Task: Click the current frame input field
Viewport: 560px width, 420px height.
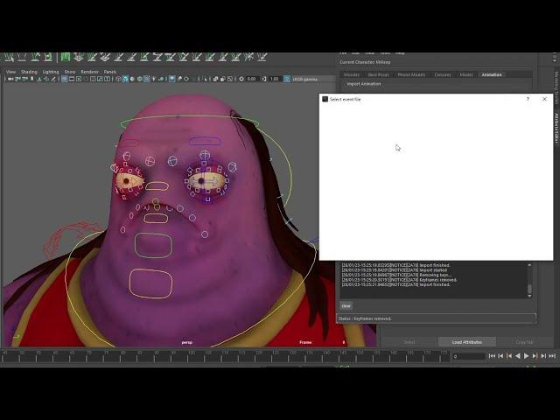Action: point(468,356)
